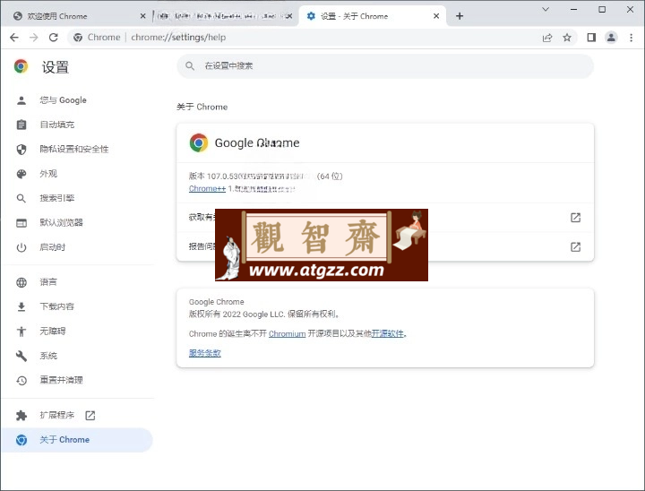Open the tab search chevron in title bar
The height and width of the screenshot is (491, 645).
(546, 10)
